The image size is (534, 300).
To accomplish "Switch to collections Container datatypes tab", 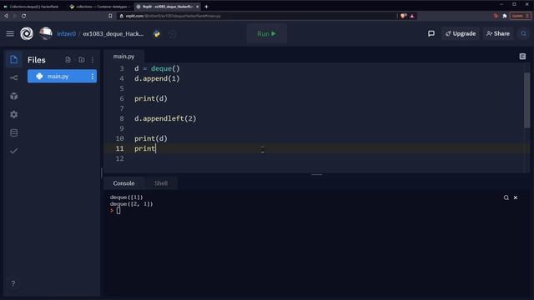I will pyautogui.click(x=100, y=7).
